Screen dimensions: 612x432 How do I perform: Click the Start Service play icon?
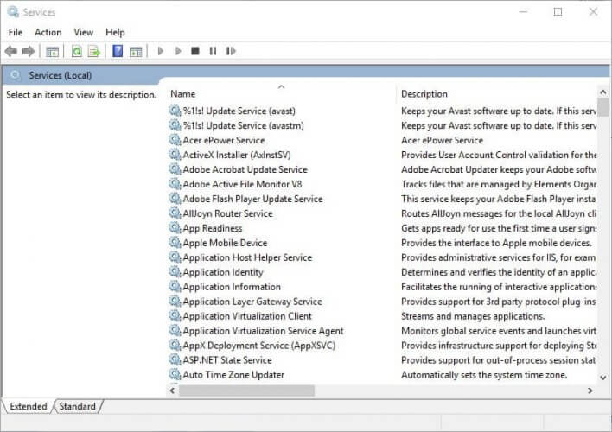click(x=160, y=51)
